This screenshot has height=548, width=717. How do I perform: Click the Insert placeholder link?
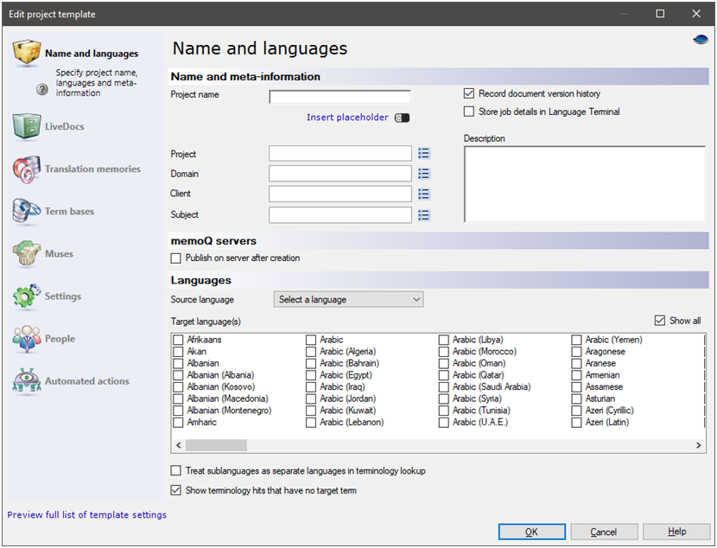click(347, 118)
